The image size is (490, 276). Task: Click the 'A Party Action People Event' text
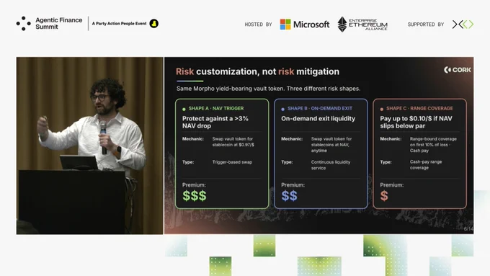point(119,24)
